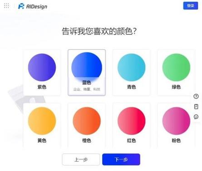Choose the blue 蓝色 color card
Image resolution: width=202 pixels, height=171 pixels.
[x=87, y=73]
